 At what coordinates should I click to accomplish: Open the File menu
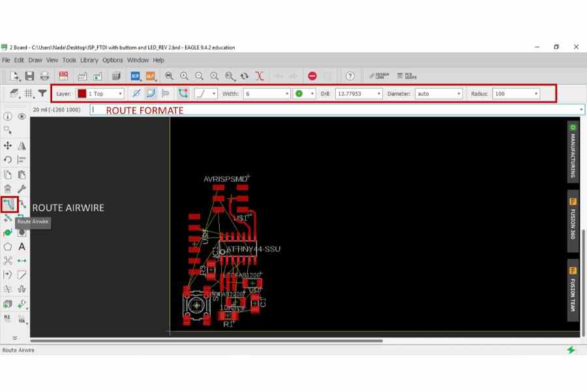pyautogui.click(x=6, y=60)
